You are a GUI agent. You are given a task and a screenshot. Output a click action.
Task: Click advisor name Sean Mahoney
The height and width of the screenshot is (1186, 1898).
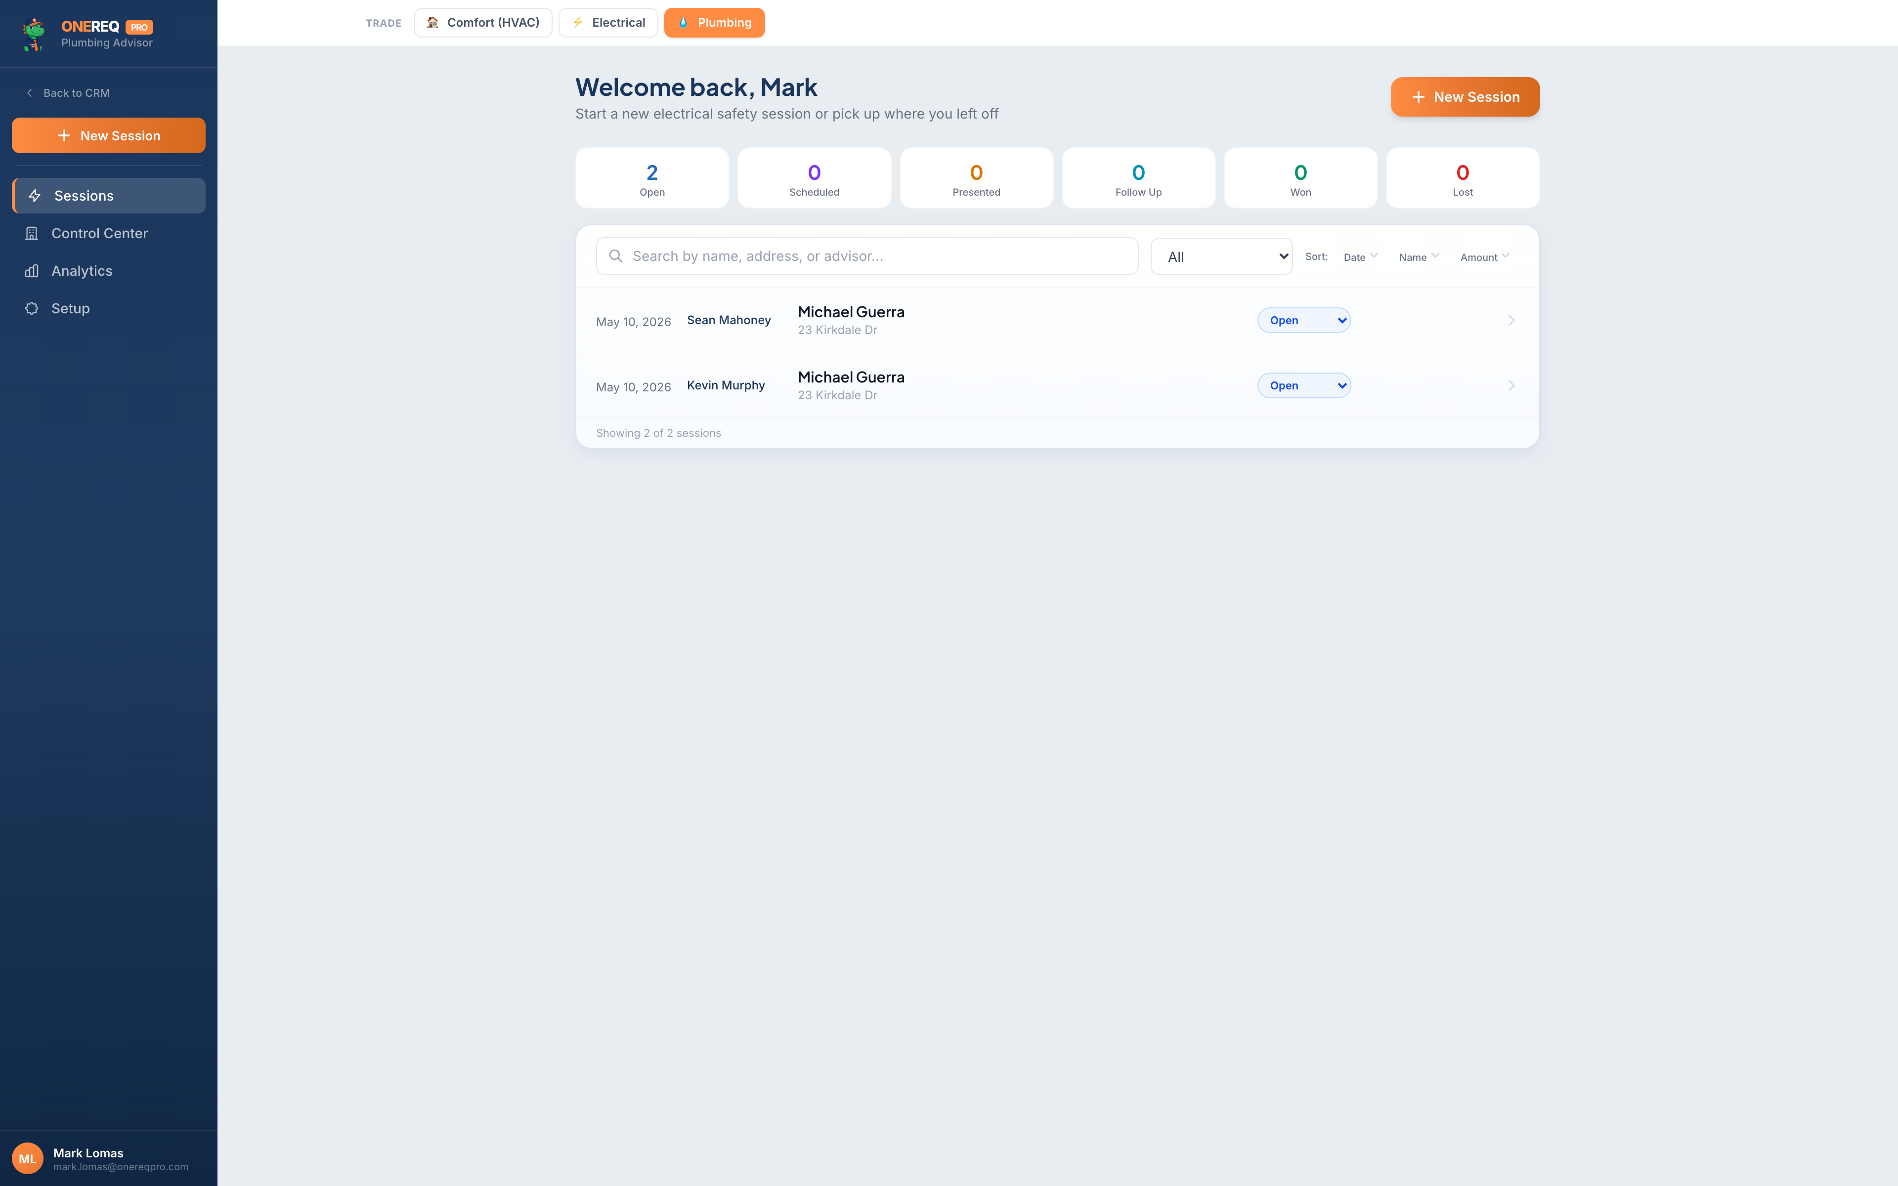click(729, 320)
